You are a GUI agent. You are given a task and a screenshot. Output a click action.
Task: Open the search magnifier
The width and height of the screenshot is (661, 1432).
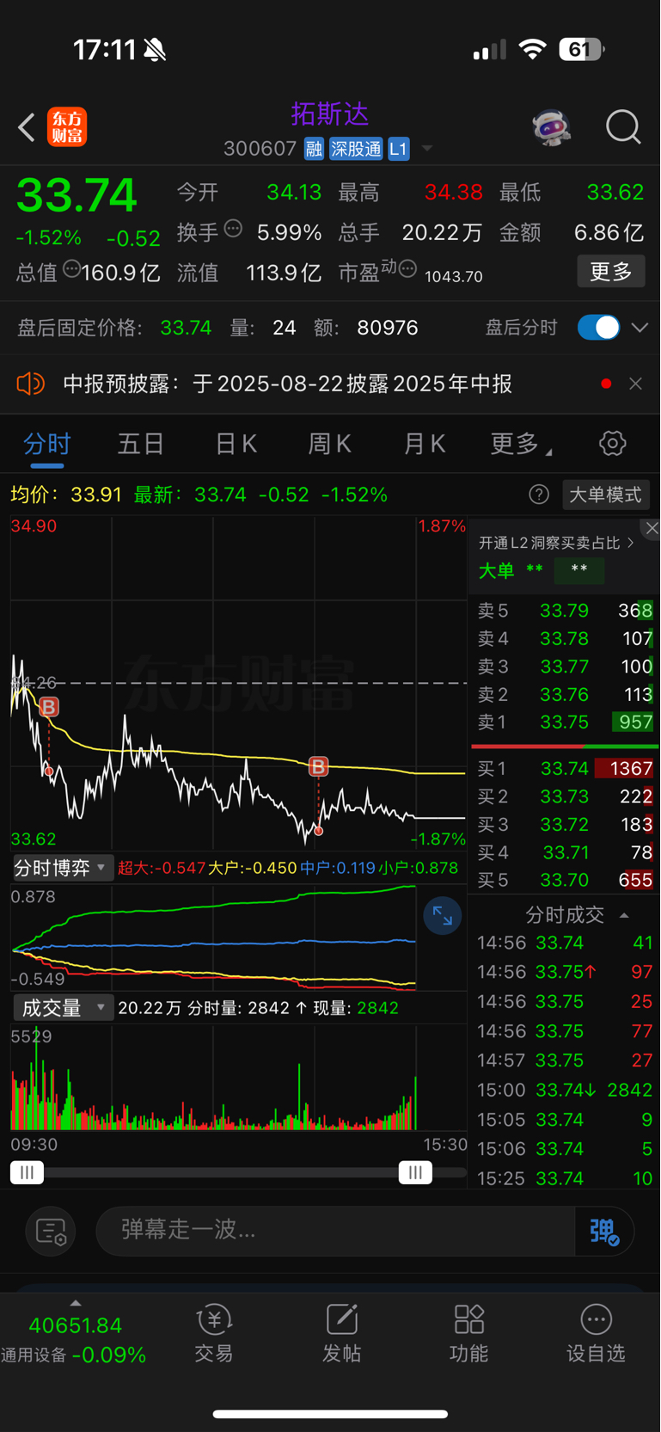tap(623, 127)
